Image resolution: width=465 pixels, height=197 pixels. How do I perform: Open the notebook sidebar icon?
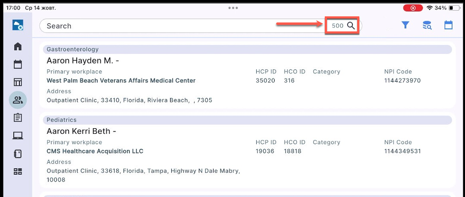click(18, 154)
